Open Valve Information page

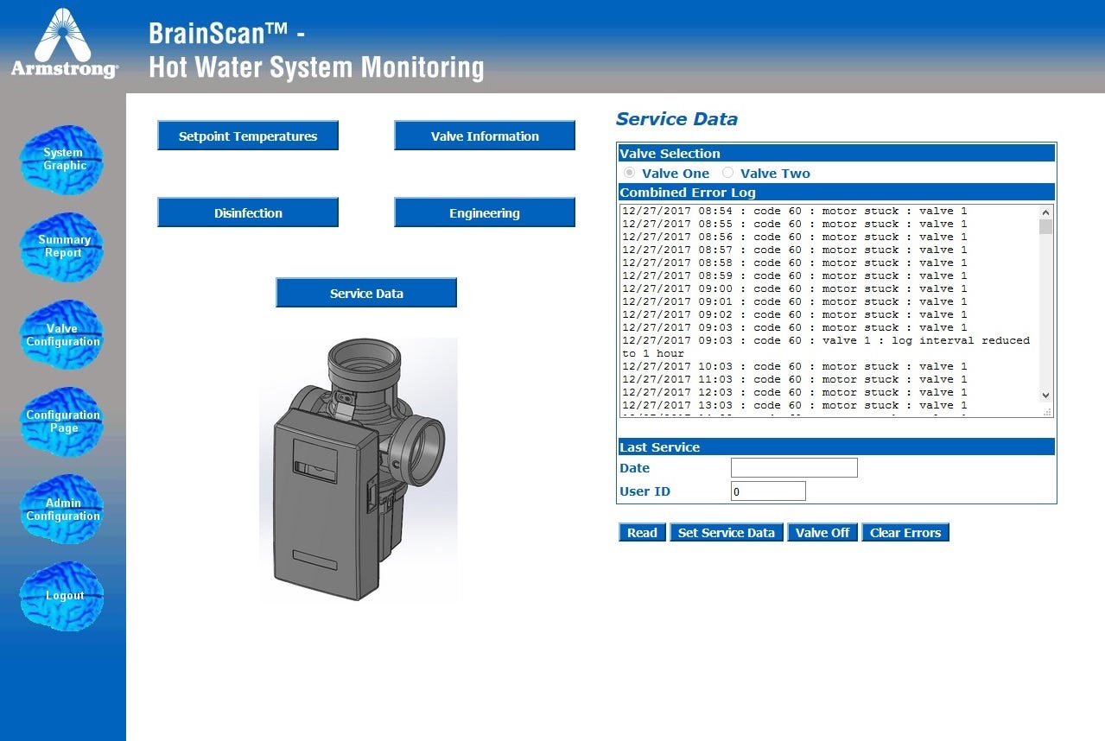tap(485, 136)
